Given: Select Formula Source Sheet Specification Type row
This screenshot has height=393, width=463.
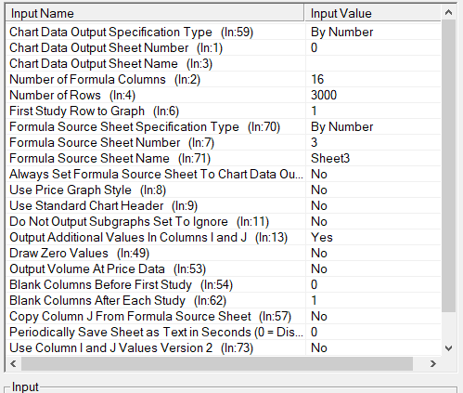Looking at the screenshot, I should click(224, 126).
